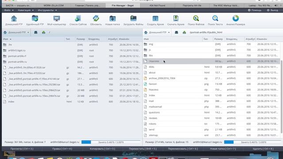Select the mailtoemail php file

[x=211, y=107]
